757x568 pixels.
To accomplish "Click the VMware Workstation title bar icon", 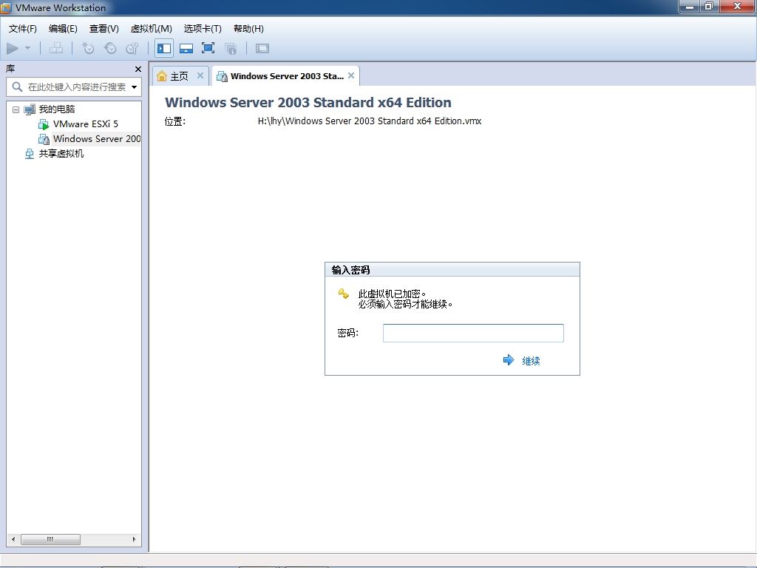I will (6, 7).
